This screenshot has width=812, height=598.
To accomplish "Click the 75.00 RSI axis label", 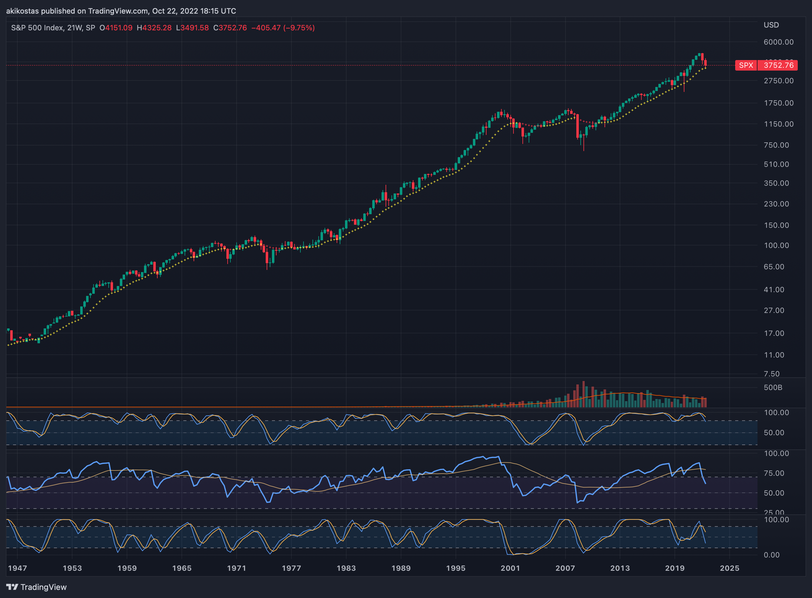I will point(774,474).
